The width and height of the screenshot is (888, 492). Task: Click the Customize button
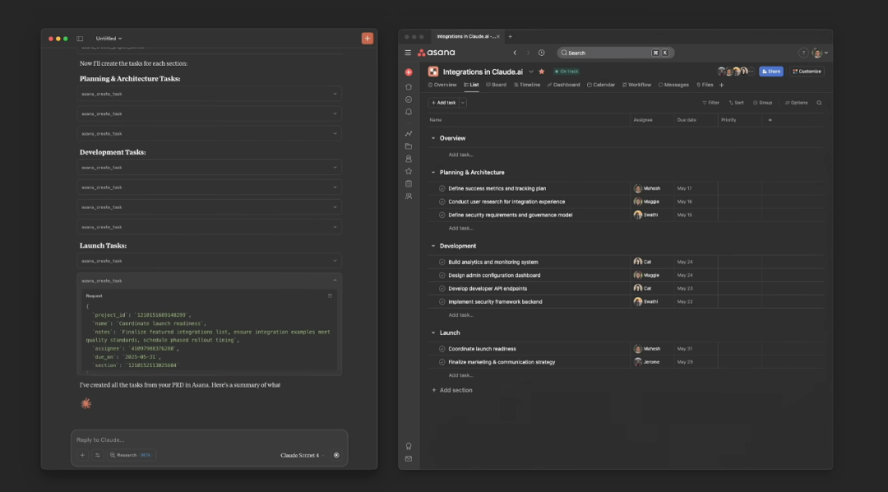pyautogui.click(x=807, y=71)
